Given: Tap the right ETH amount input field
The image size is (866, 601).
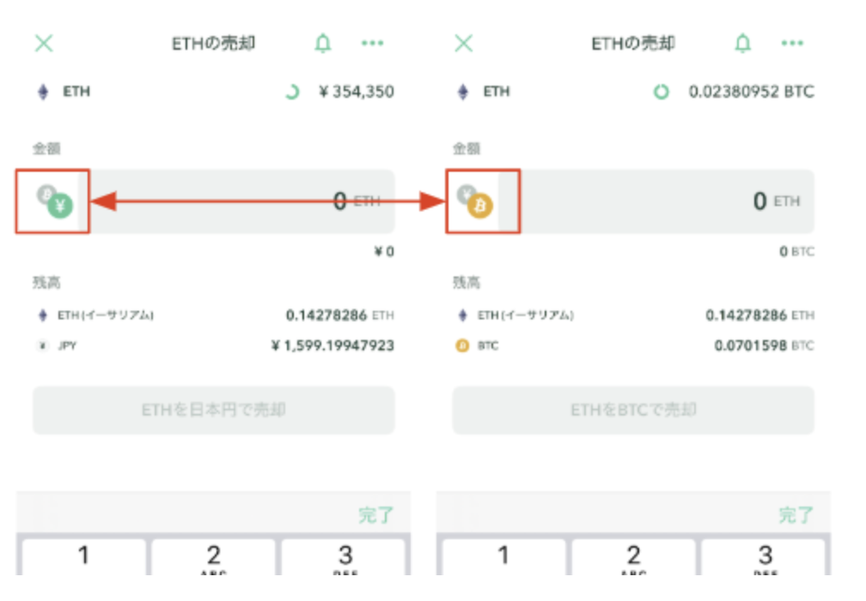Looking at the screenshot, I should tap(662, 202).
